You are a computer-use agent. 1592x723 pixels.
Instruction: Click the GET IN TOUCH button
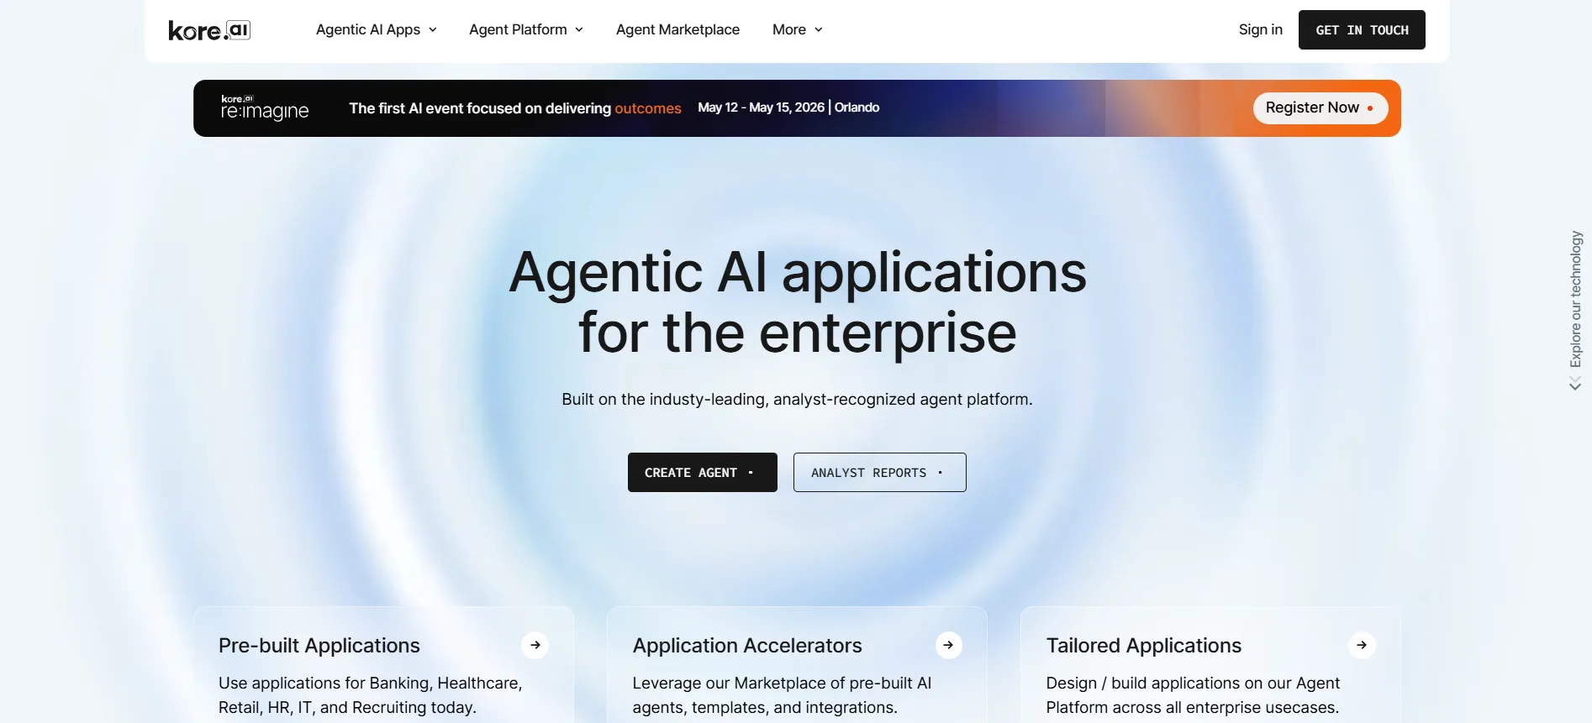[x=1362, y=29]
